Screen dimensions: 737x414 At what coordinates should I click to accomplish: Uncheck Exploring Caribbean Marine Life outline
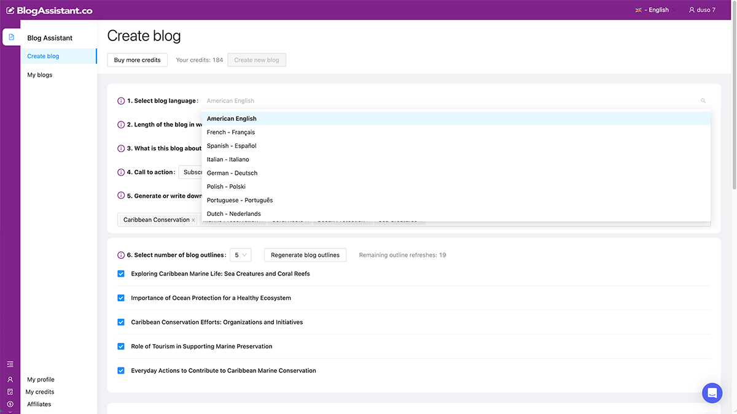coord(121,274)
